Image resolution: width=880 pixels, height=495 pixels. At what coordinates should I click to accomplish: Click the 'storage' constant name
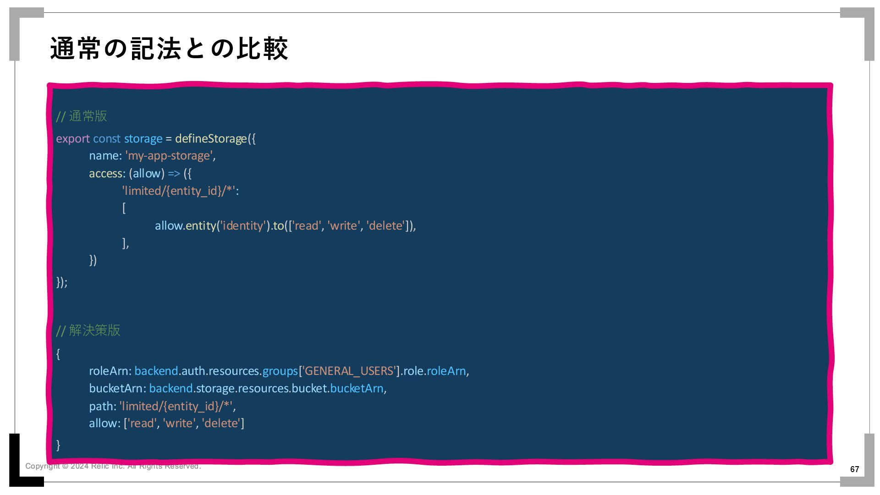tap(143, 138)
